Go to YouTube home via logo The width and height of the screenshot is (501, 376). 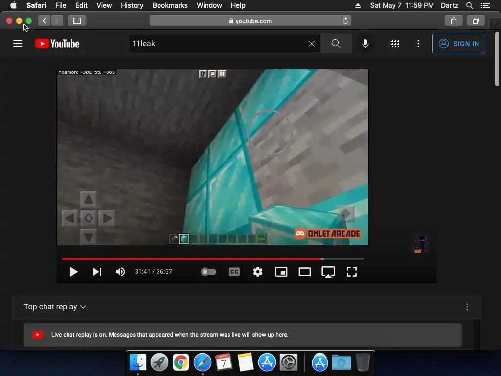pyautogui.click(x=57, y=44)
